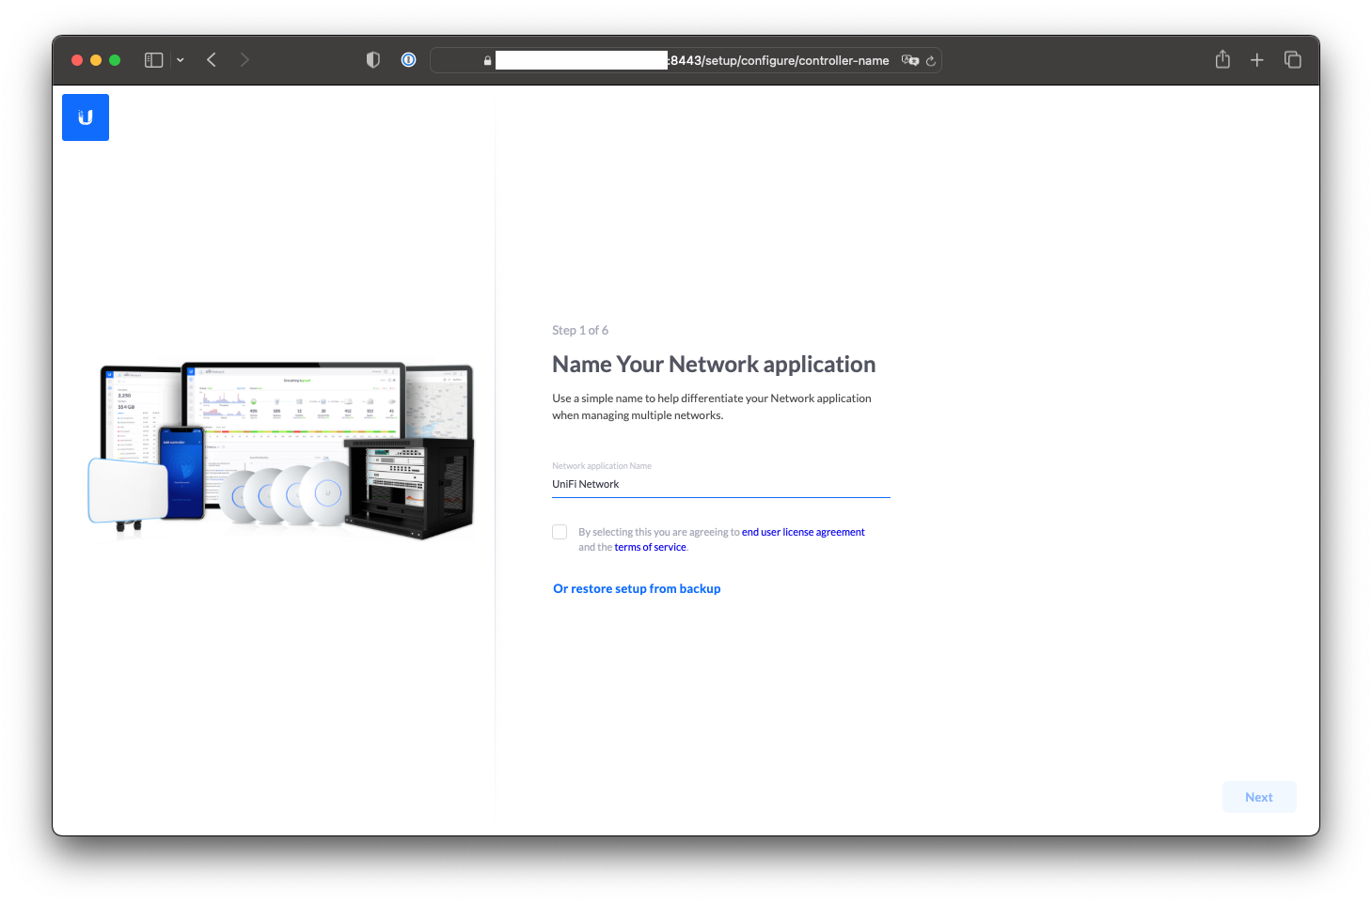This screenshot has height=905, width=1372.
Task: Check the license agreement checkbox
Action: click(560, 532)
